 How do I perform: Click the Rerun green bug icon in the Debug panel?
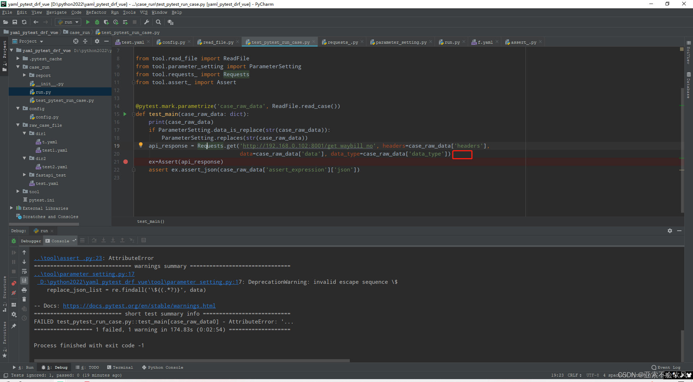point(14,241)
